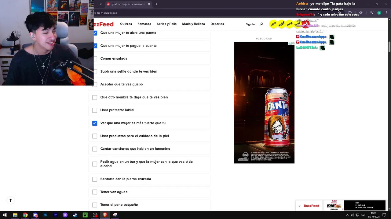Go to BuzzFeed home via logo
Screen dimensions: 391x219
(104, 24)
